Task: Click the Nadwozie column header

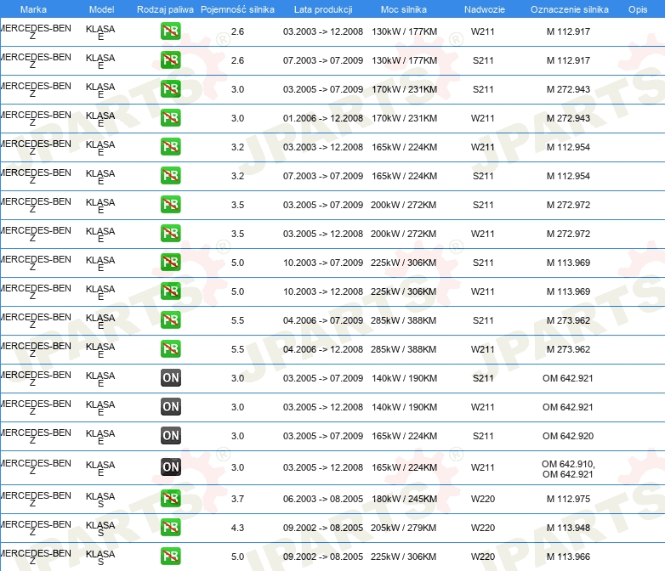Action: (485, 9)
